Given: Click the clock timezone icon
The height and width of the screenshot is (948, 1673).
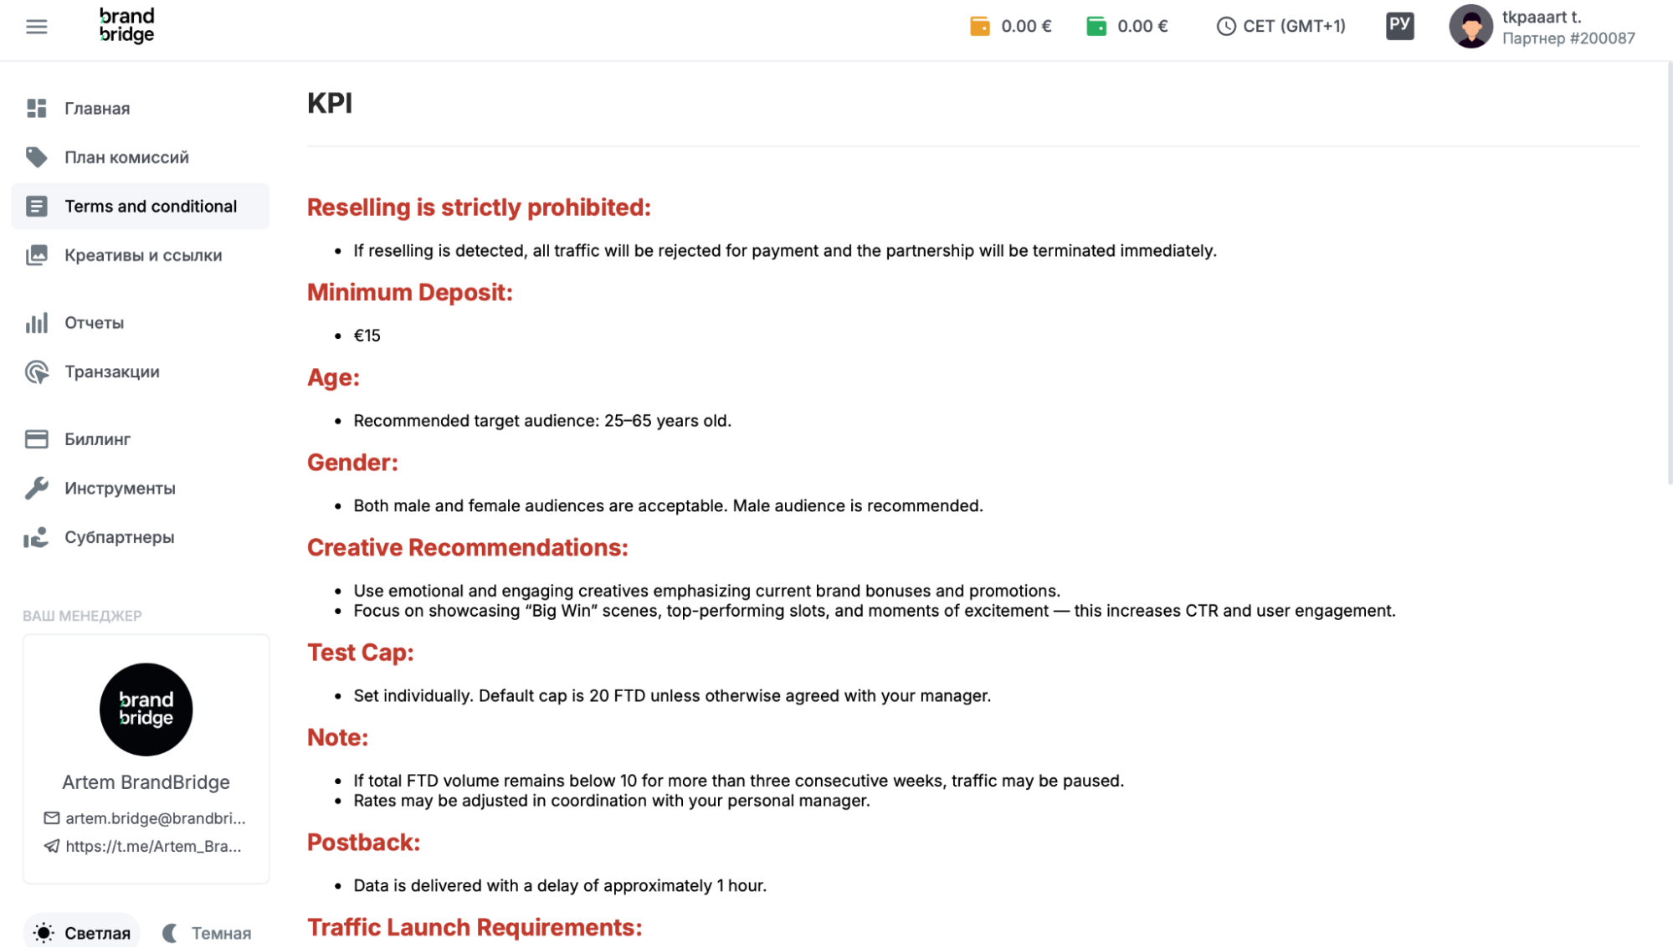Looking at the screenshot, I should [1225, 26].
